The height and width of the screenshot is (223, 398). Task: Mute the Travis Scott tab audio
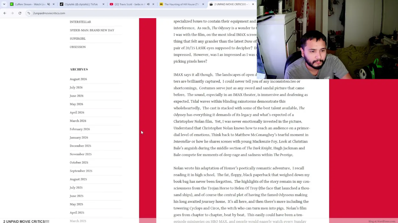(148, 4)
